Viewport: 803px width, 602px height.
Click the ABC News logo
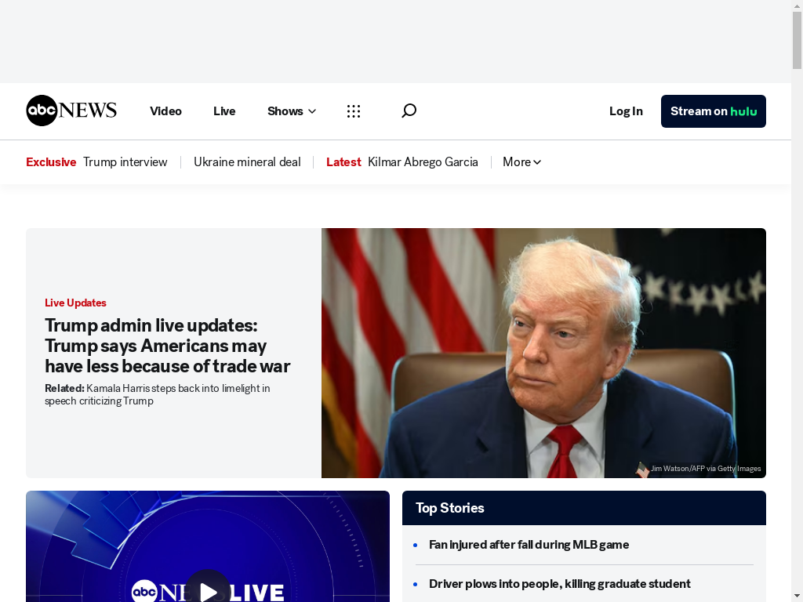click(71, 111)
